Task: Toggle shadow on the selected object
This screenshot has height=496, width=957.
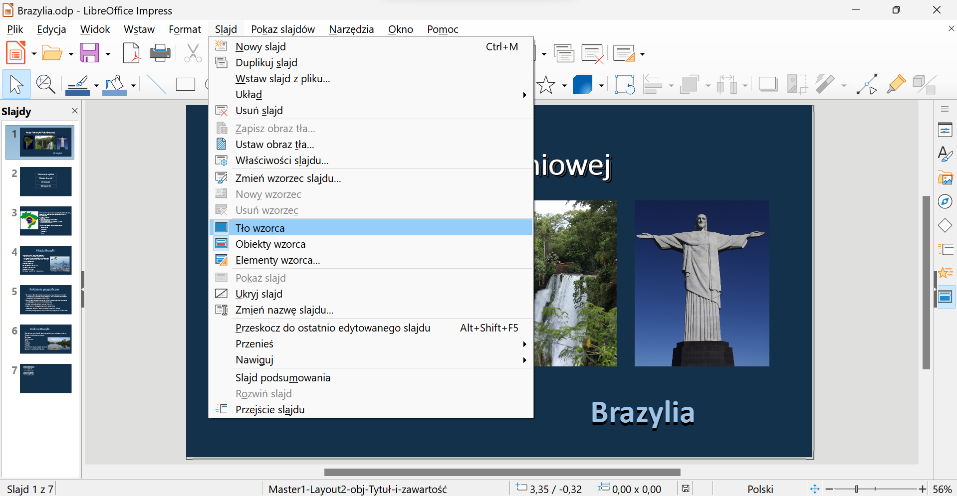Action: click(767, 84)
